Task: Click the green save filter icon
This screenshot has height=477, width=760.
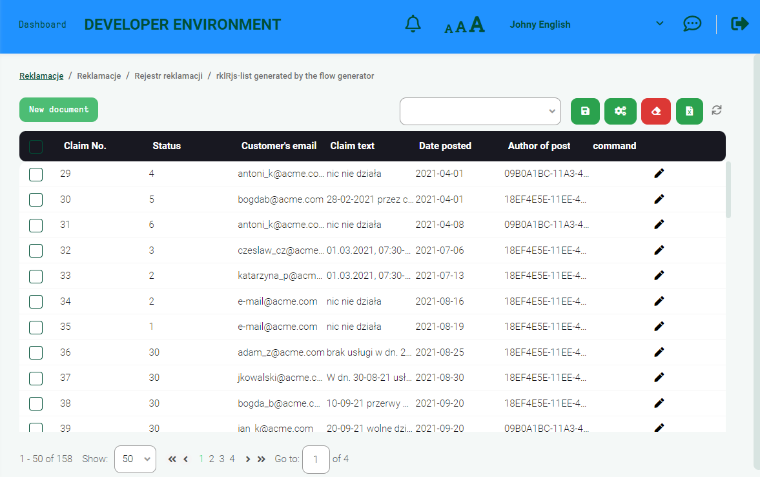Action: (585, 111)
